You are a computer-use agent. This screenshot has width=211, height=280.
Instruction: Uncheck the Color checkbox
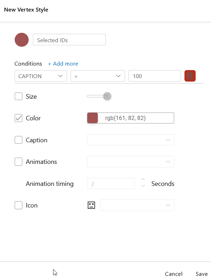(x=19, y=118)
